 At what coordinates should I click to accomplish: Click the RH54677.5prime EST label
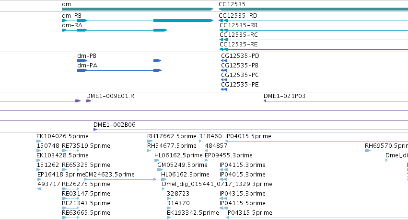coord(172,146)
